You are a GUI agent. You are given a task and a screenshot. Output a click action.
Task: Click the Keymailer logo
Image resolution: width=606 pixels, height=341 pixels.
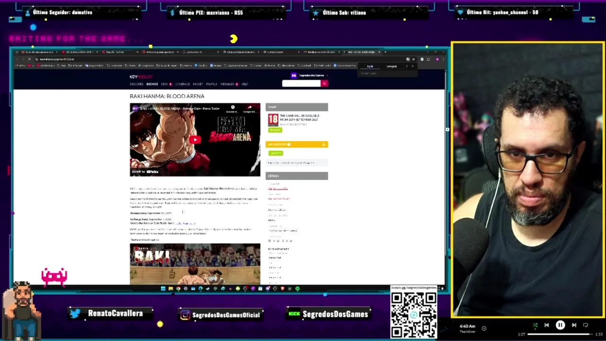[x=141, y=77]
